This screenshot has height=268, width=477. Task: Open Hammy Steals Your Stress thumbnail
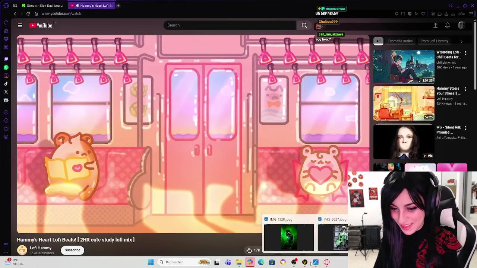[404, 103]
